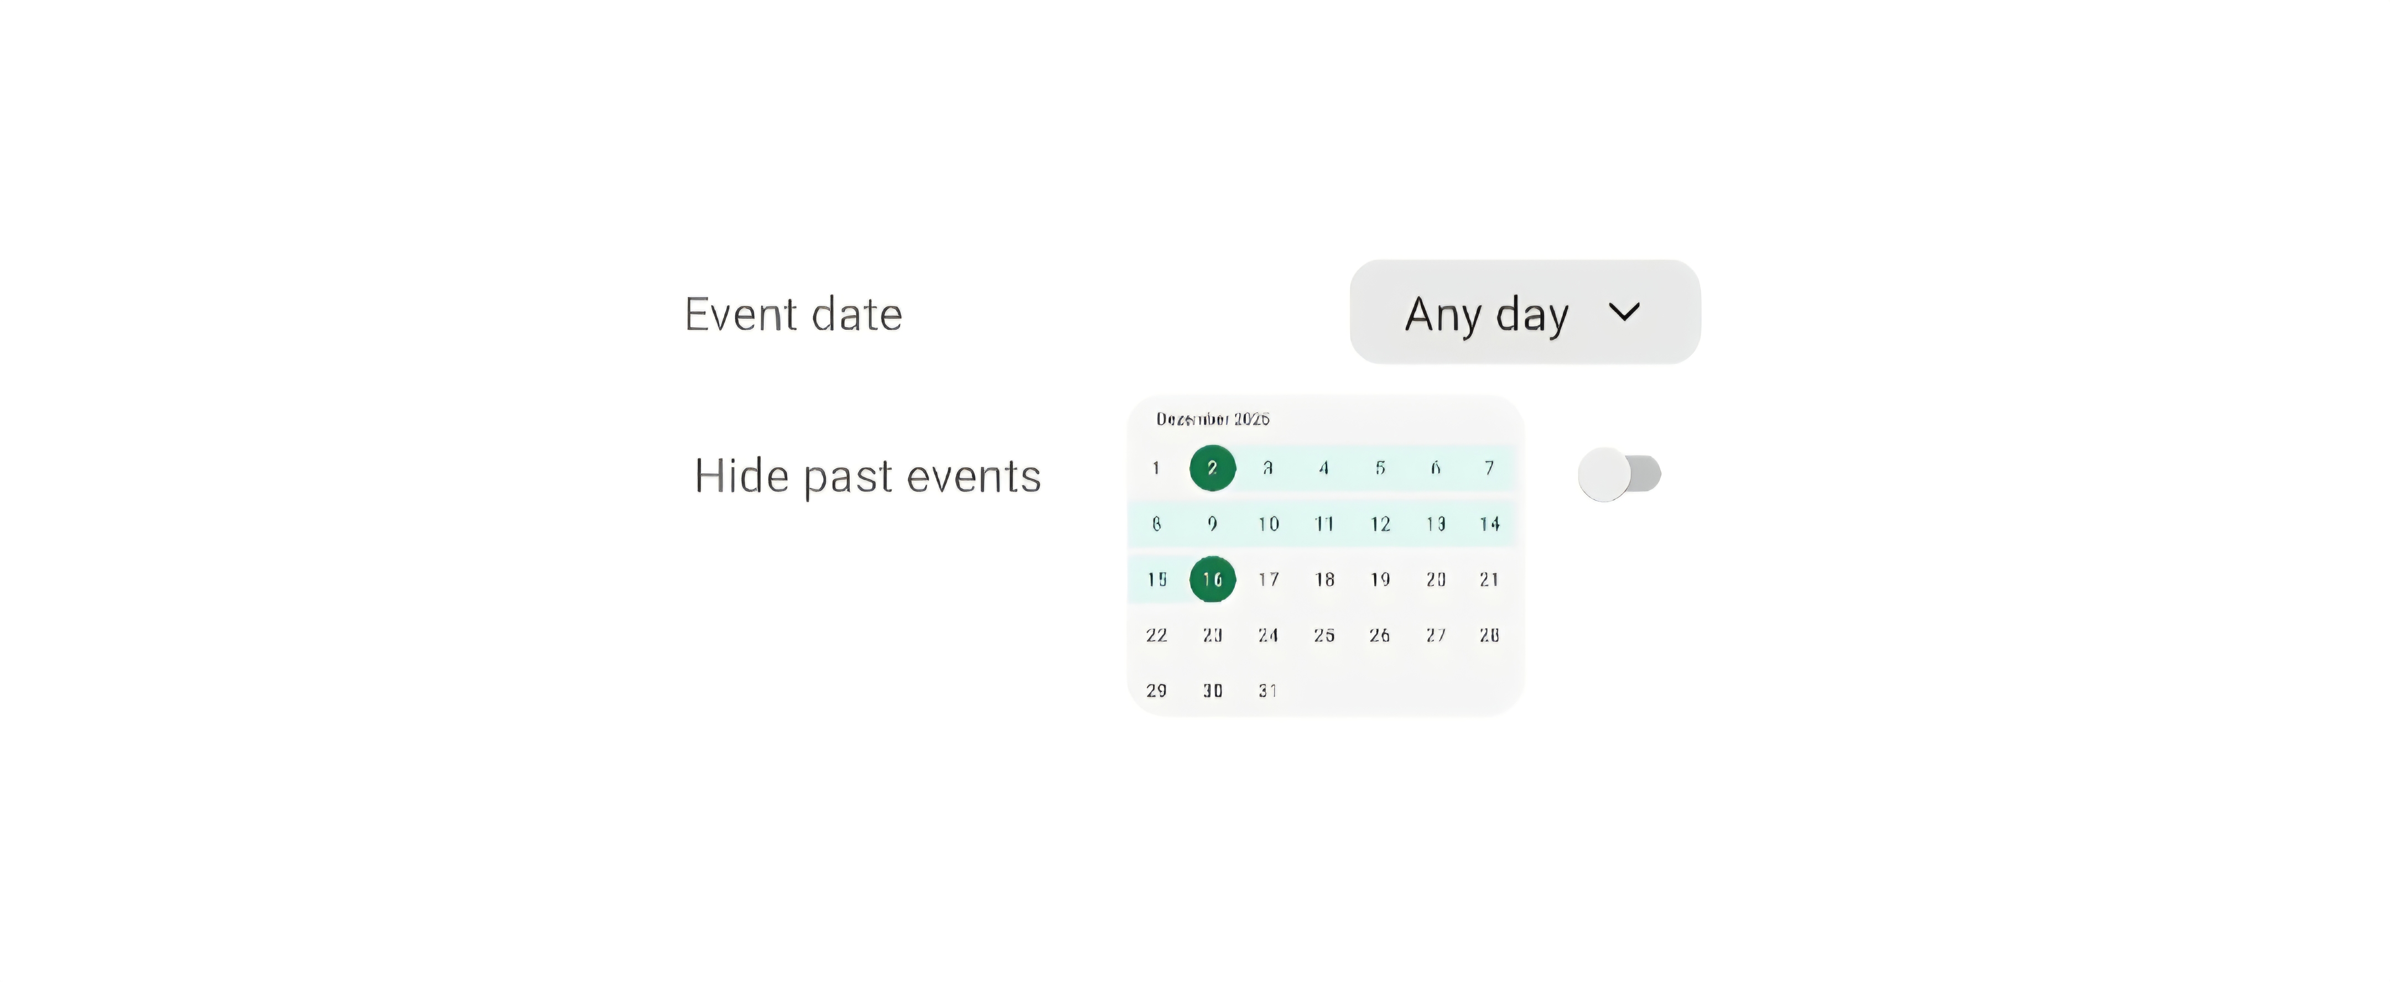Select December 16 in the calendar
Viewport: 2390px width, 982px height.
[1213, 579]
